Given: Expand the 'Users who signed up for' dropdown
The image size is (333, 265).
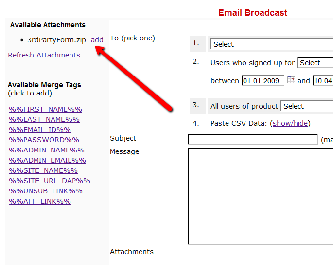Looking at the screenshot, I should [315, 63].
